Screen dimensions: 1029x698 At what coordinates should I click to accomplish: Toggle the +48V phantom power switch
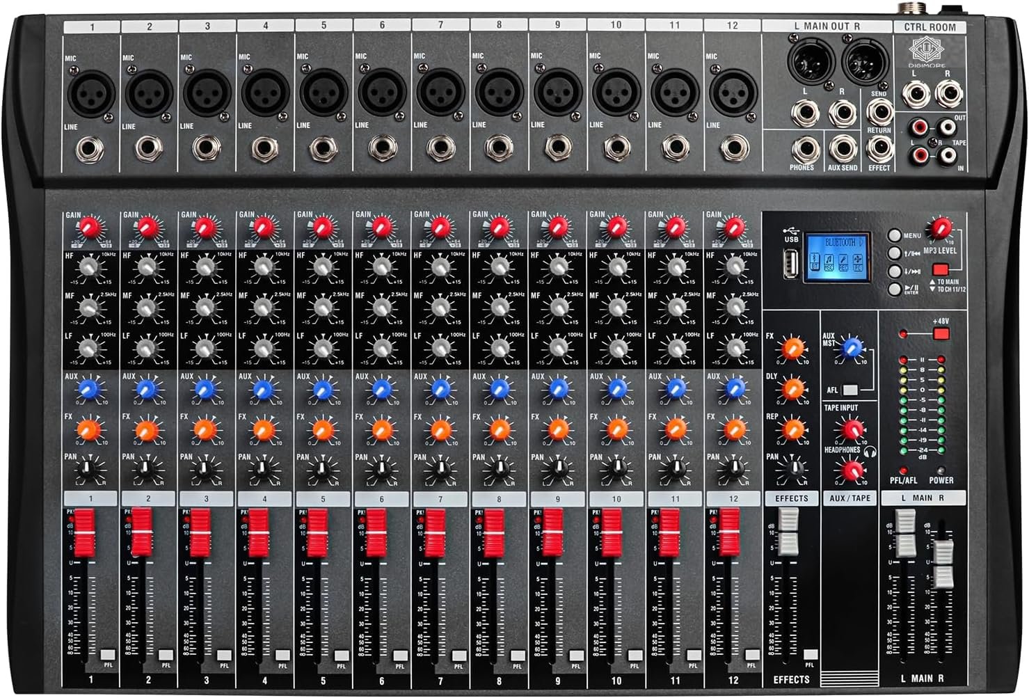[x=941, y=334]
